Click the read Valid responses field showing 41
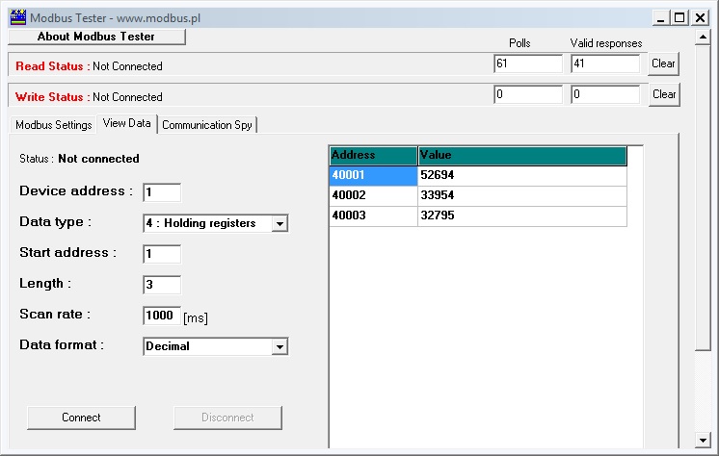The image size is (719, 456). coord(605,63)
